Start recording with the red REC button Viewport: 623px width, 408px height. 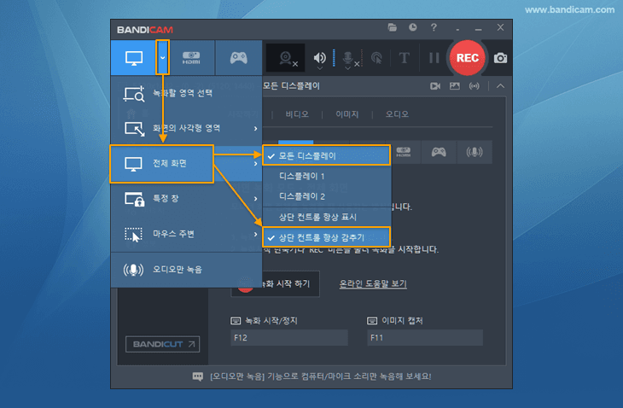click(x=468, y=58)
